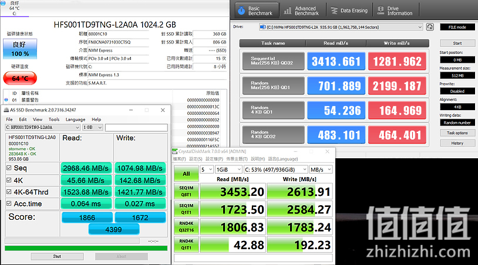The image size is (478, 265).
Task: Select the Random Max(256 KB) QD1 task
Action: [274, 86]
